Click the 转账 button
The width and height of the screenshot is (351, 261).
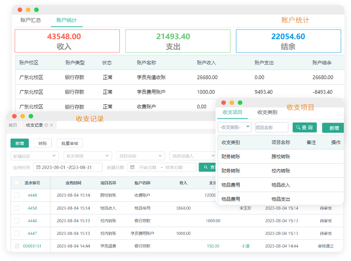(43, 143)
